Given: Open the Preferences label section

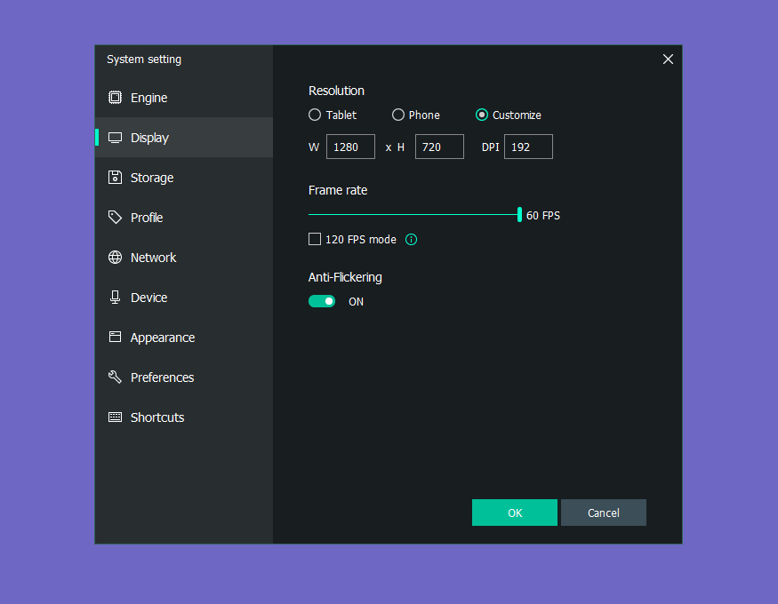Looking at the screenshot, I should [x=162, y=377].
